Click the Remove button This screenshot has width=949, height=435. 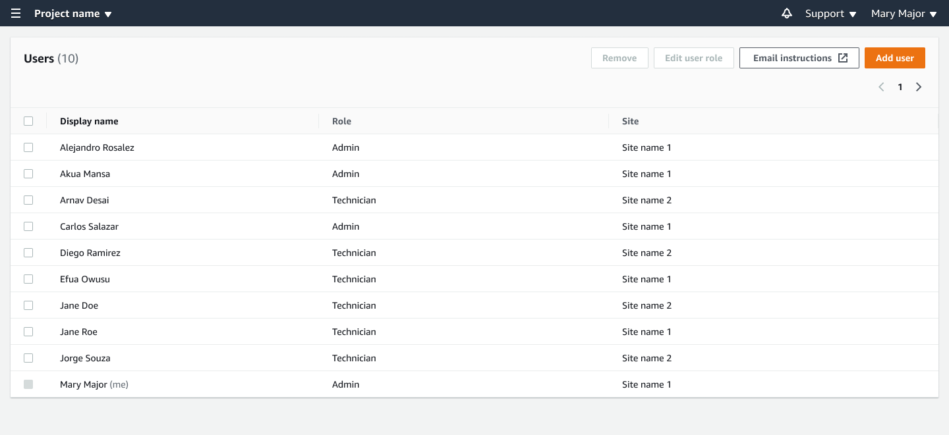point(619,57)
